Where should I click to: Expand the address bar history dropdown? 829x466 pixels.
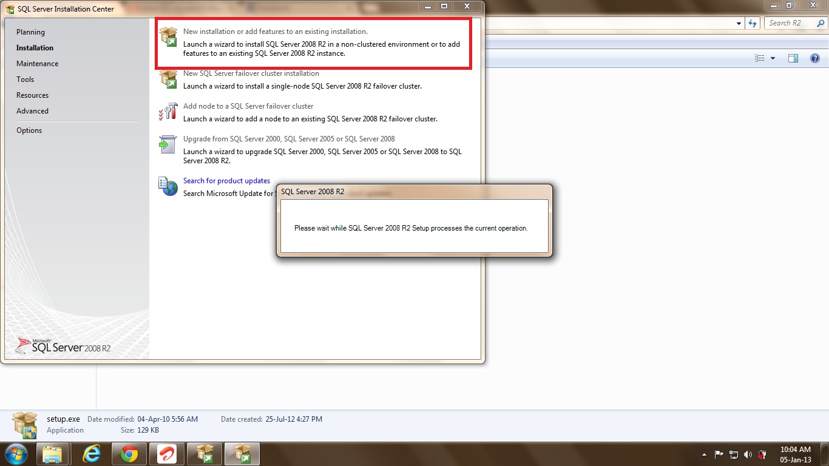(x=739, y=23)
